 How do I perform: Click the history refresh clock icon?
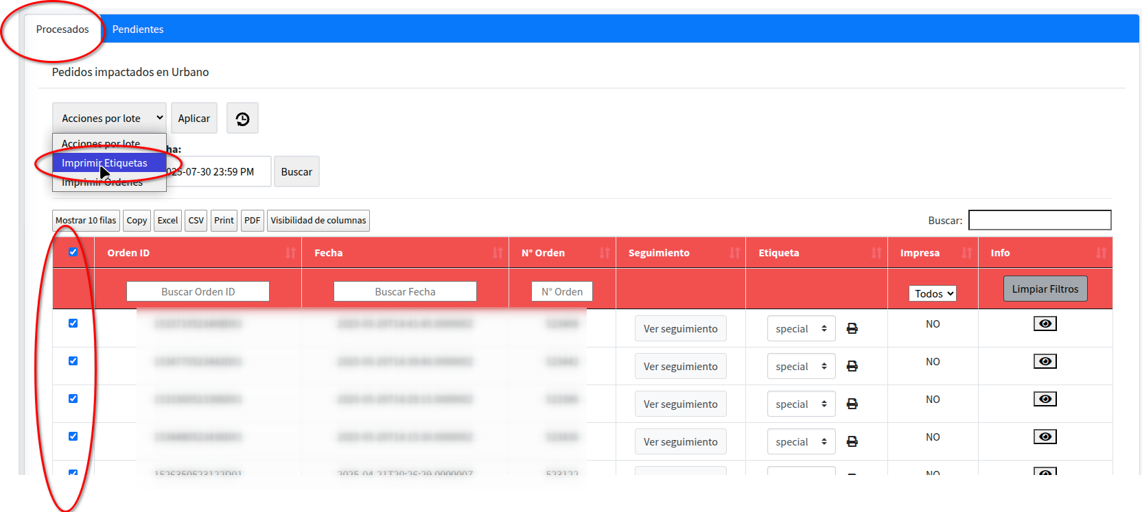pos(242,119)
